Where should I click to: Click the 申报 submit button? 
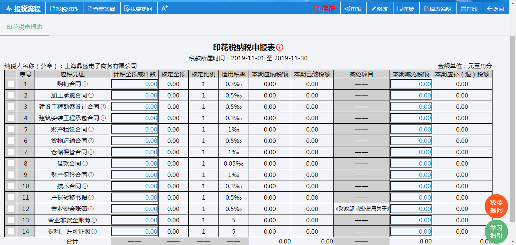[353, 9]
